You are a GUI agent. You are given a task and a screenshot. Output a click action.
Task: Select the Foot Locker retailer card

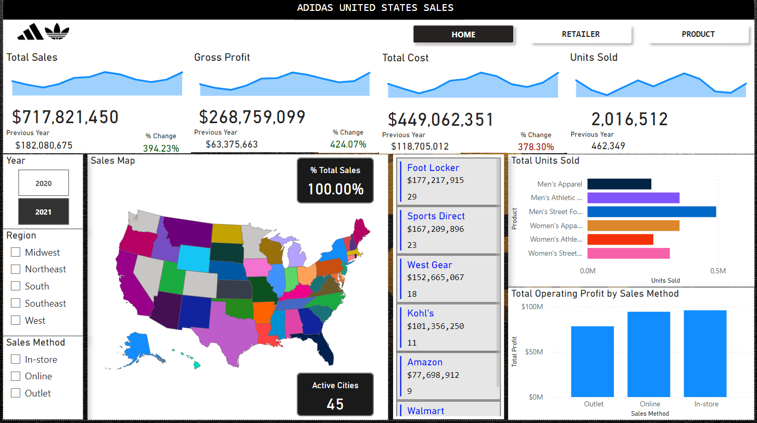447,181
